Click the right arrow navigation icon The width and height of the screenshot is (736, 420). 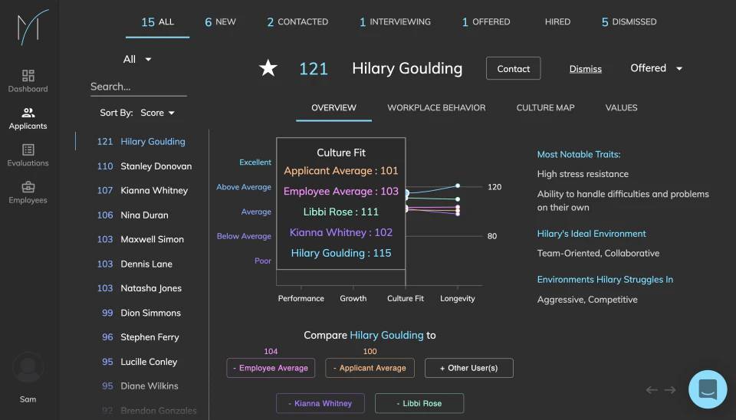point(670,390)
